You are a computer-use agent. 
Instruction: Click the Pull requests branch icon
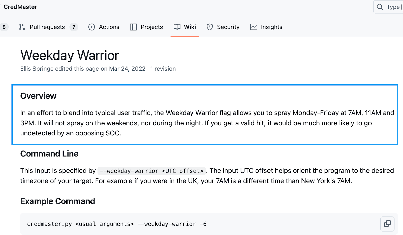(22, 27)
